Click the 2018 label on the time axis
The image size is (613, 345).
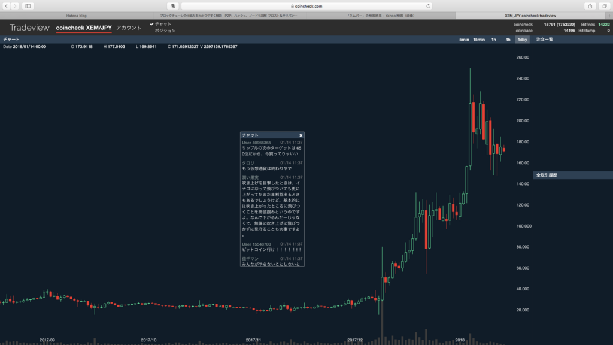coord(460,340)
